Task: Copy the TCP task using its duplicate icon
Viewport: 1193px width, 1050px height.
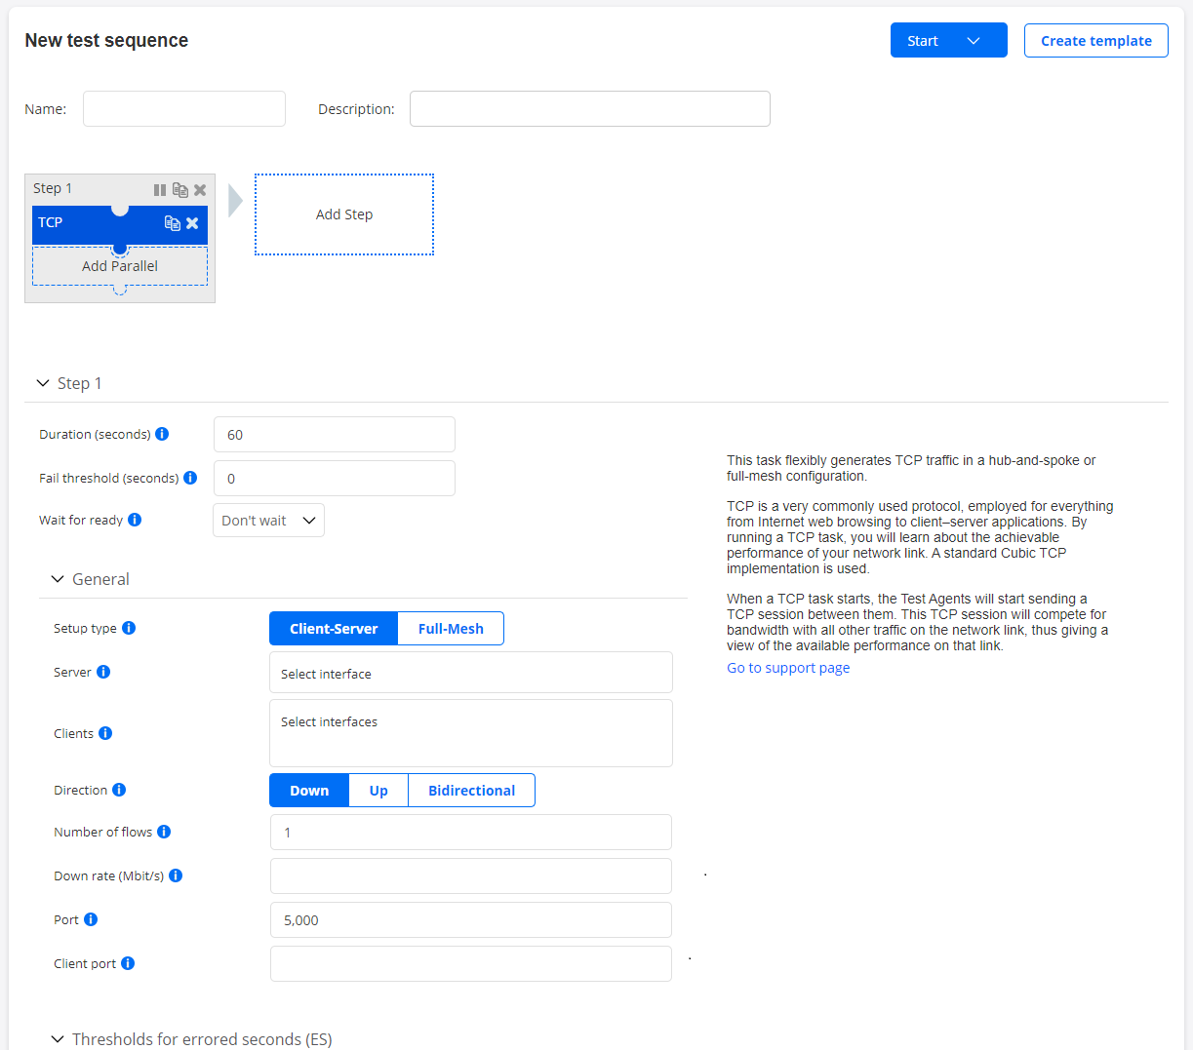Action: coord(173,223)
